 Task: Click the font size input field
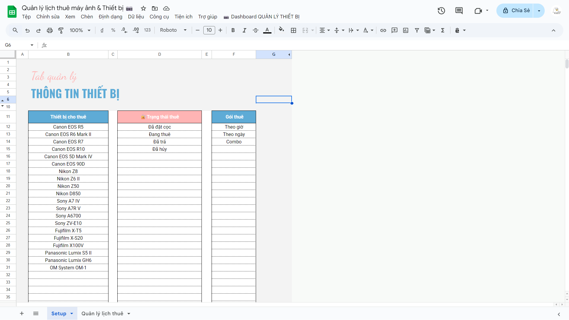[x=209, y=30]
